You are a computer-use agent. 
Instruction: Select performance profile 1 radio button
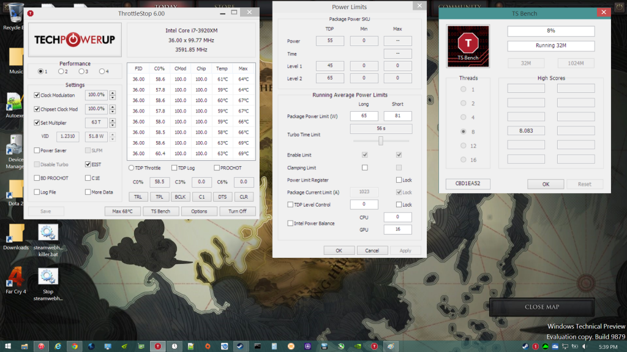(x=40, y=71)
